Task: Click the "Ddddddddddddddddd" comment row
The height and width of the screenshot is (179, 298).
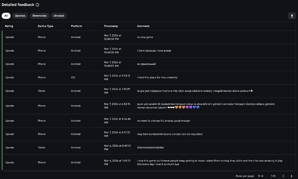Action: click(150, 148)
